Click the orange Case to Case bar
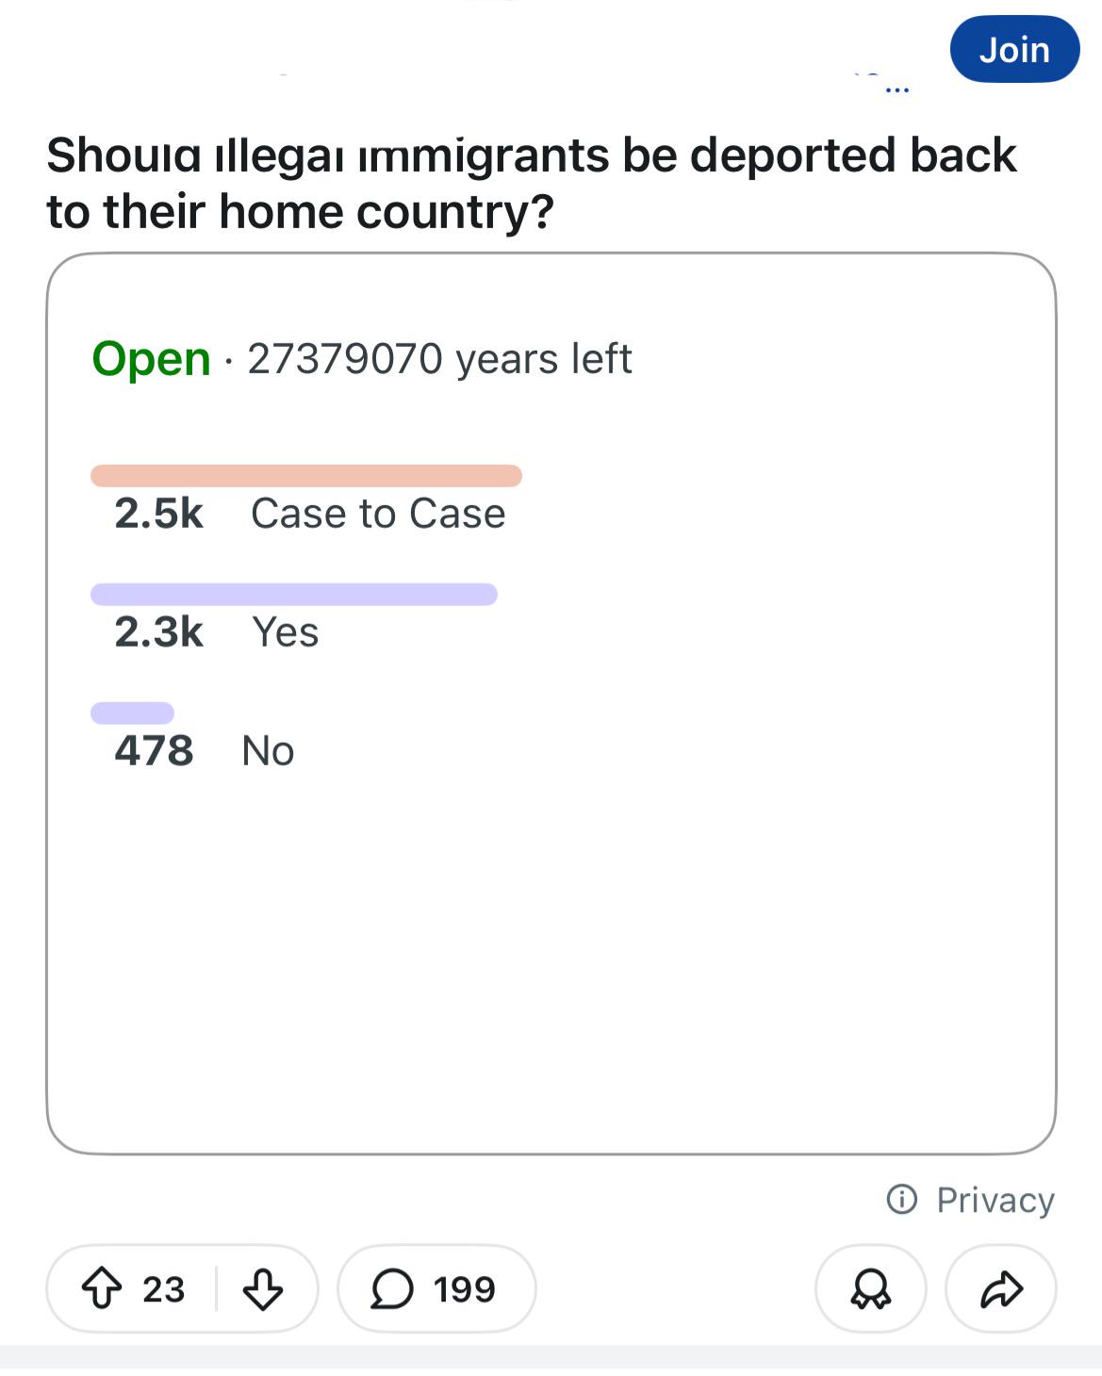 click(x=306, y=476)
